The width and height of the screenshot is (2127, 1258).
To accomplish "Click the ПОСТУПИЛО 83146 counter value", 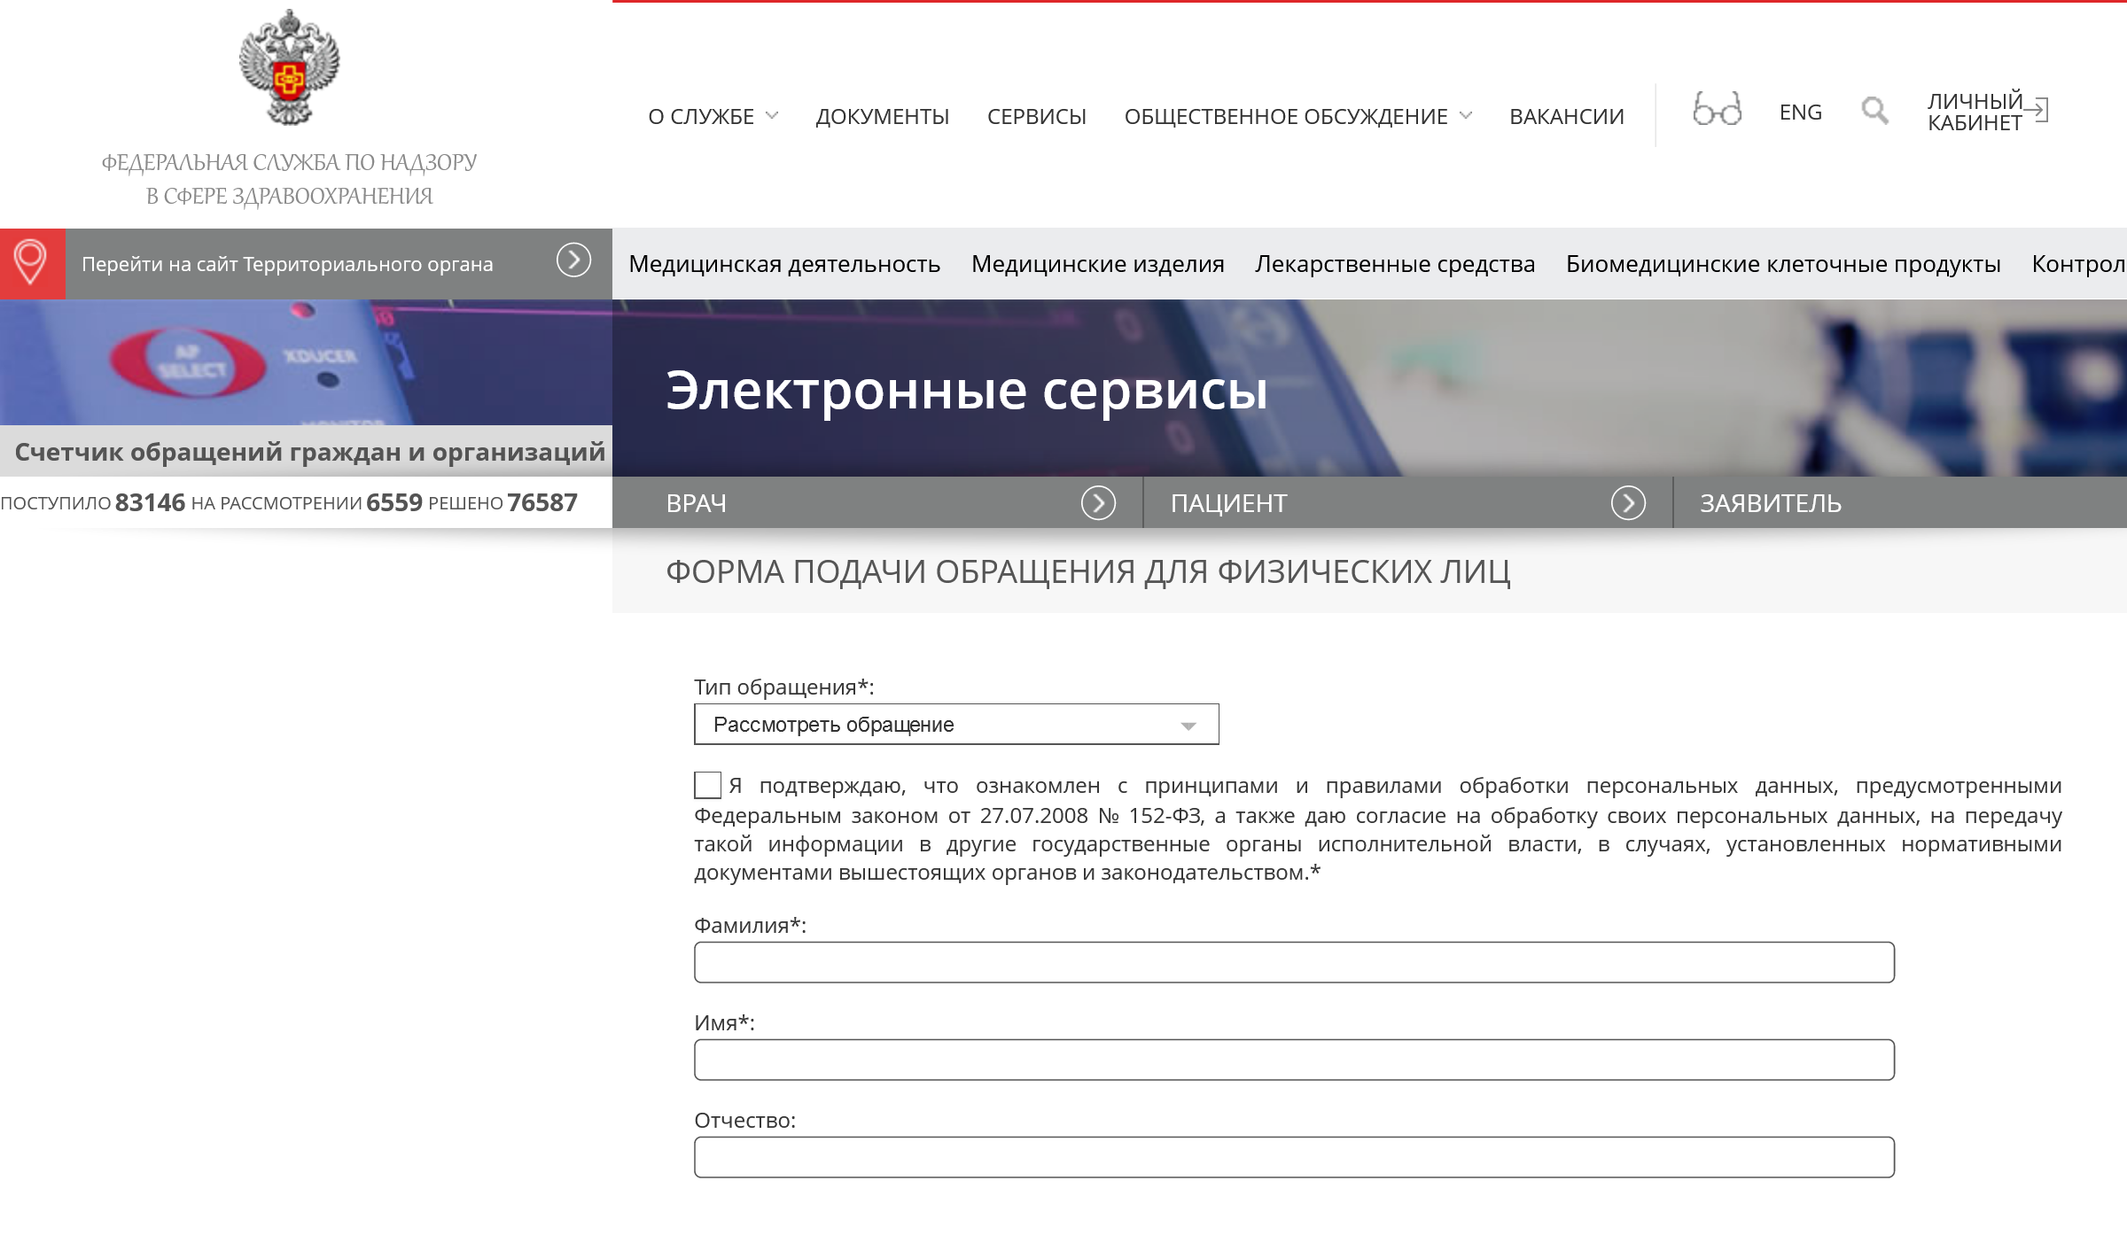I will click(93, 503).
